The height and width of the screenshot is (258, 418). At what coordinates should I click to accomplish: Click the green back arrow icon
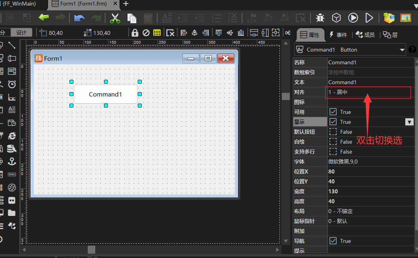pyautogui.click(x=43, y=18)
